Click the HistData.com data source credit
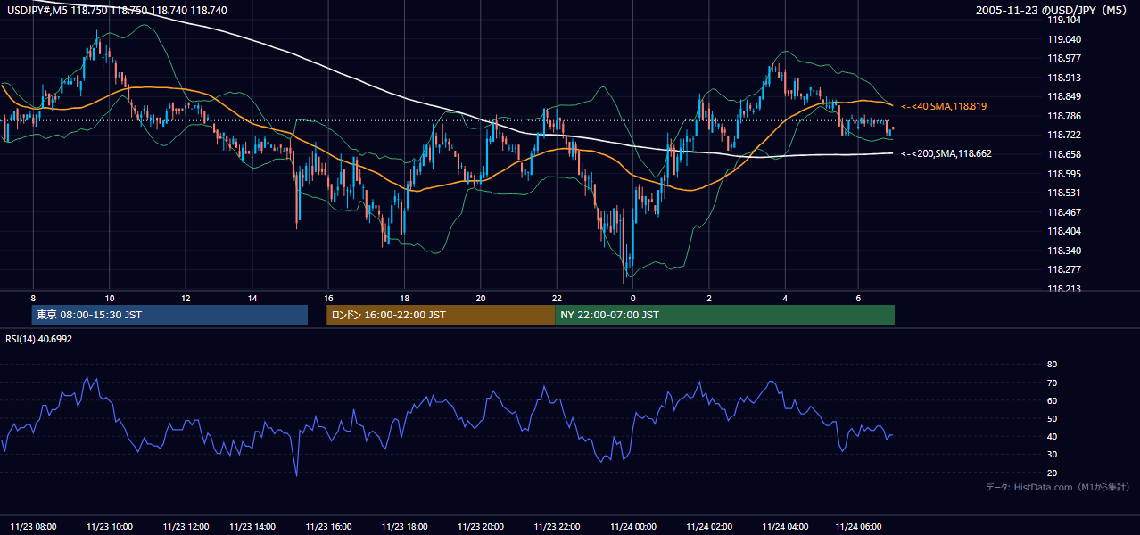The image size is (1140, 535). (x=1057, y=487)
